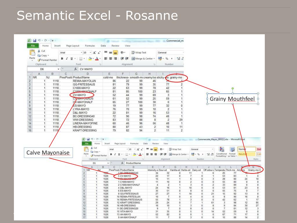Viewport: 297px width, 223px height.
Task: Open Number dialog launcher in lower Excel window
Action: pos(213,159)
